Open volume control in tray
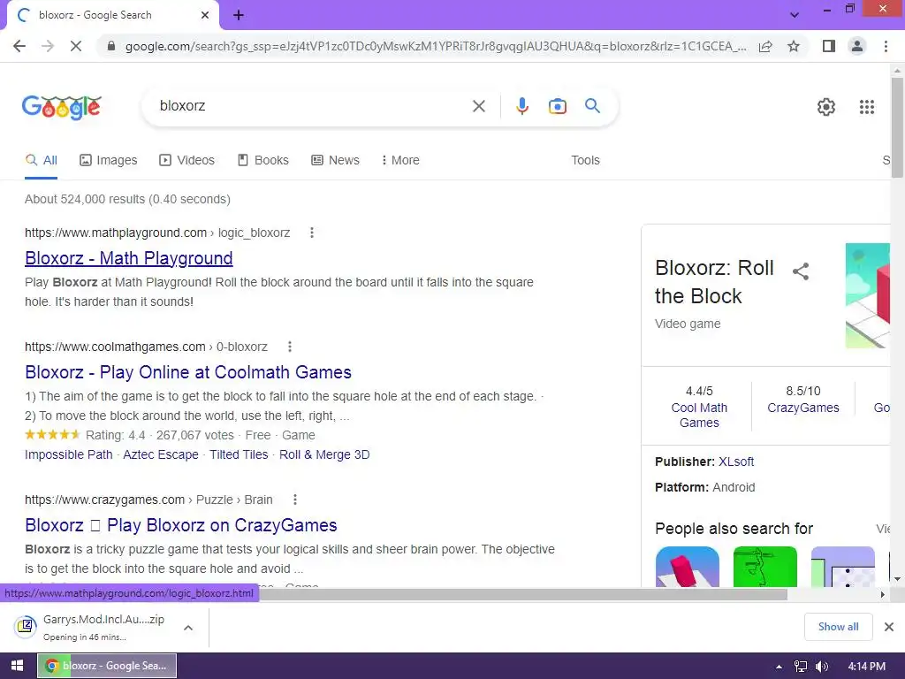 click(821, 667)
